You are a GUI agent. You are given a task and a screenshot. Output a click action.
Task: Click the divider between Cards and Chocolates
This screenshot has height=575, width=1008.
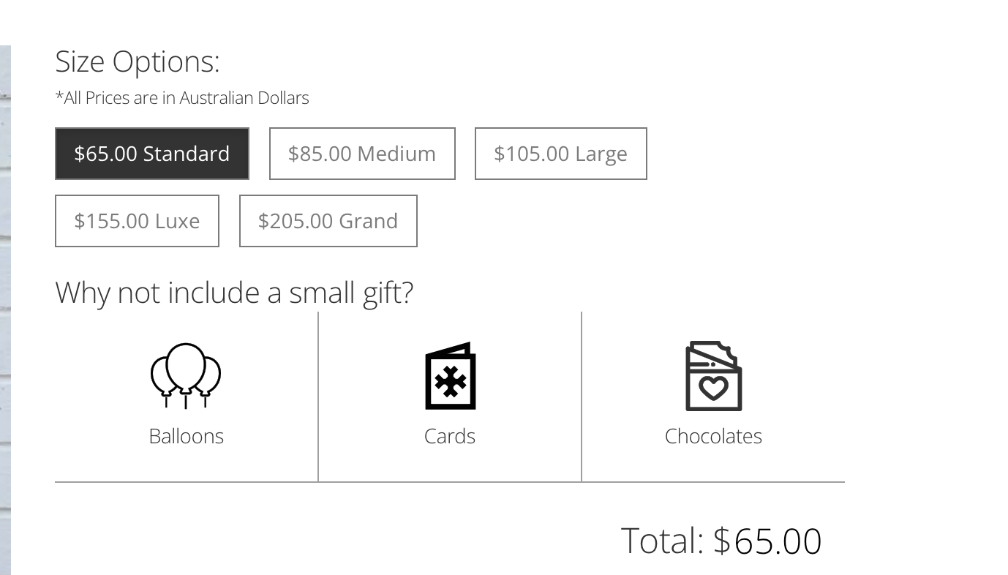click(x=582, y=397)
